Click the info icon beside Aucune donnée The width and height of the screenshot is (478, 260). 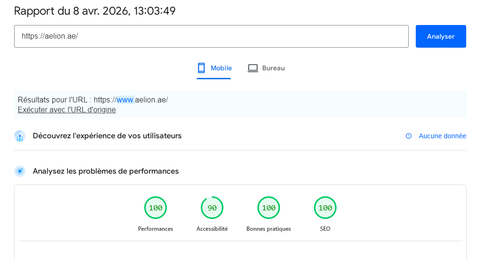[409, 136]
